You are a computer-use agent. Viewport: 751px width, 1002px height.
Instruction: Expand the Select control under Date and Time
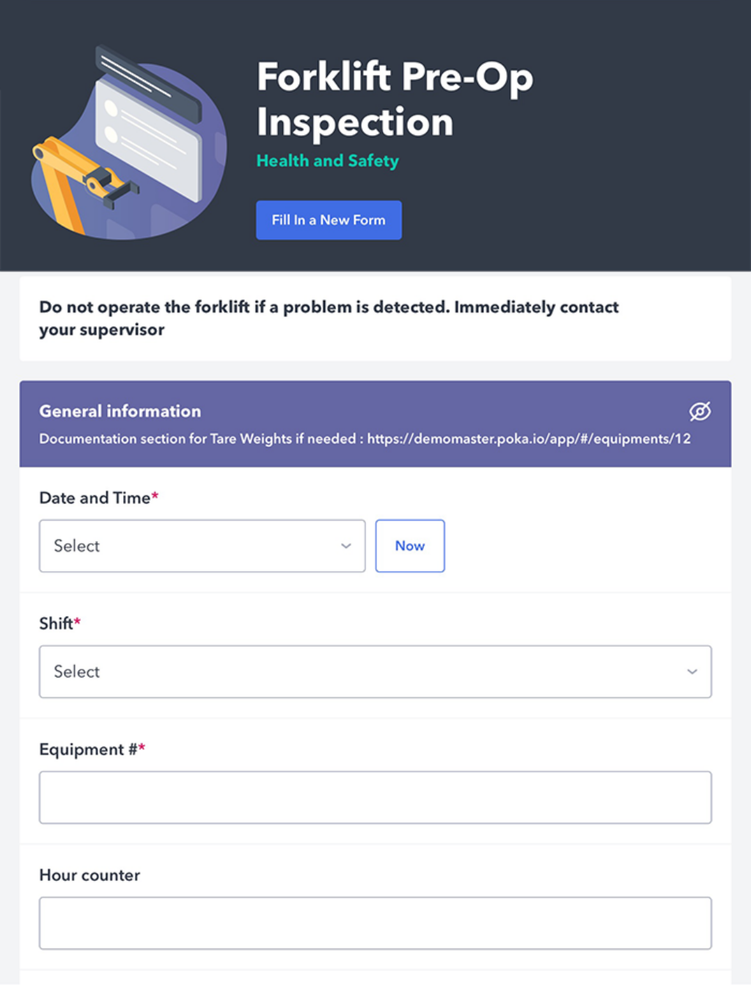202,546
